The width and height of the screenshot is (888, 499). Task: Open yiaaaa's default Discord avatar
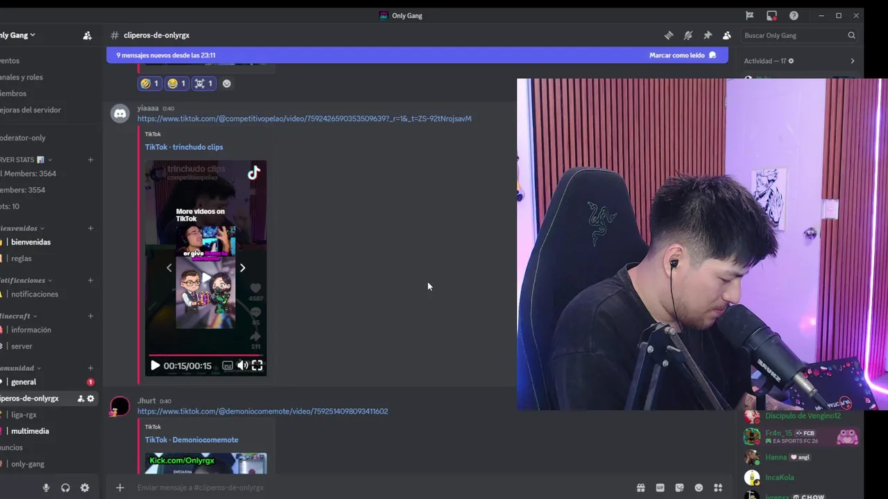120,114
